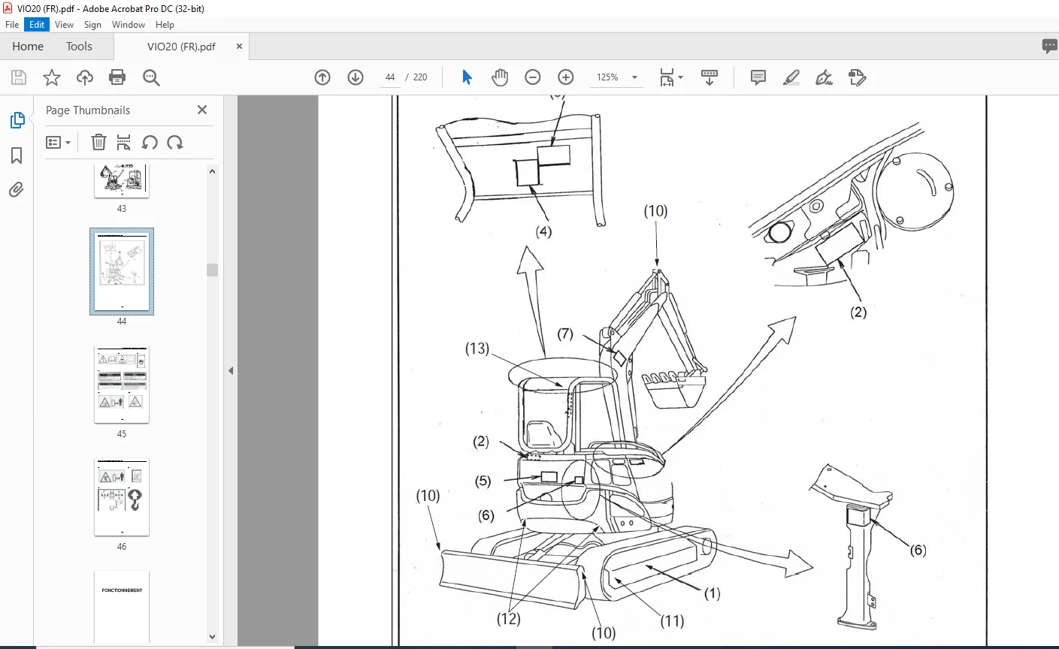This screenshot has height=649, width=1059.
Task: Zoom out with minus button
Action: [x=533, y=77]
